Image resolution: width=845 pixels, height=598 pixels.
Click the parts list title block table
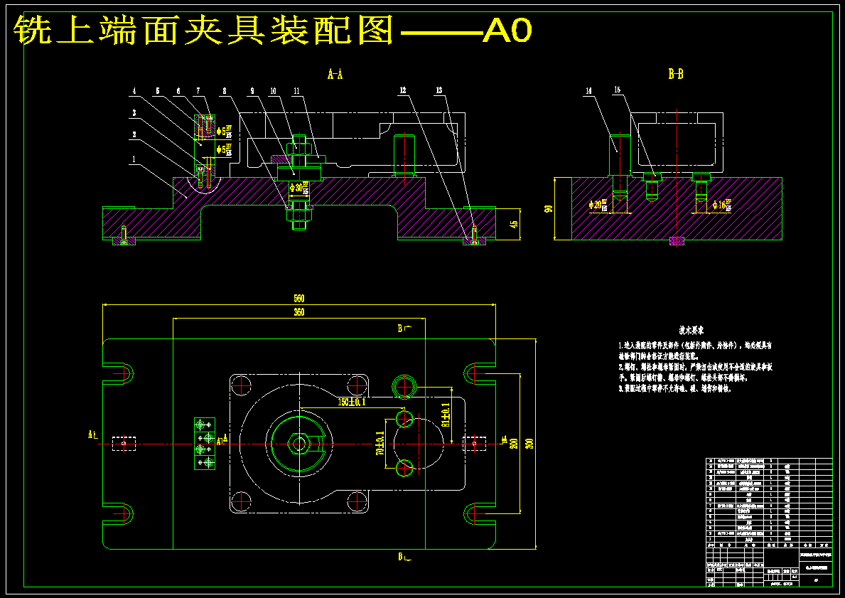pyautogui.click(x=770, y=523)
